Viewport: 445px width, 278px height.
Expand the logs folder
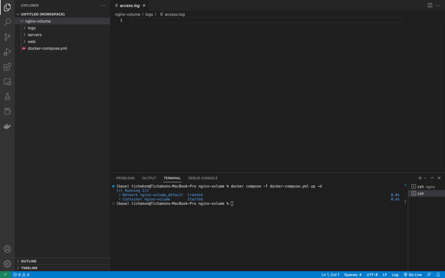click(32, 28)
